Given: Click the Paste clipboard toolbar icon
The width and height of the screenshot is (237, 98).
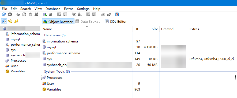Looking at the screenshot, I should coord(30,14).
